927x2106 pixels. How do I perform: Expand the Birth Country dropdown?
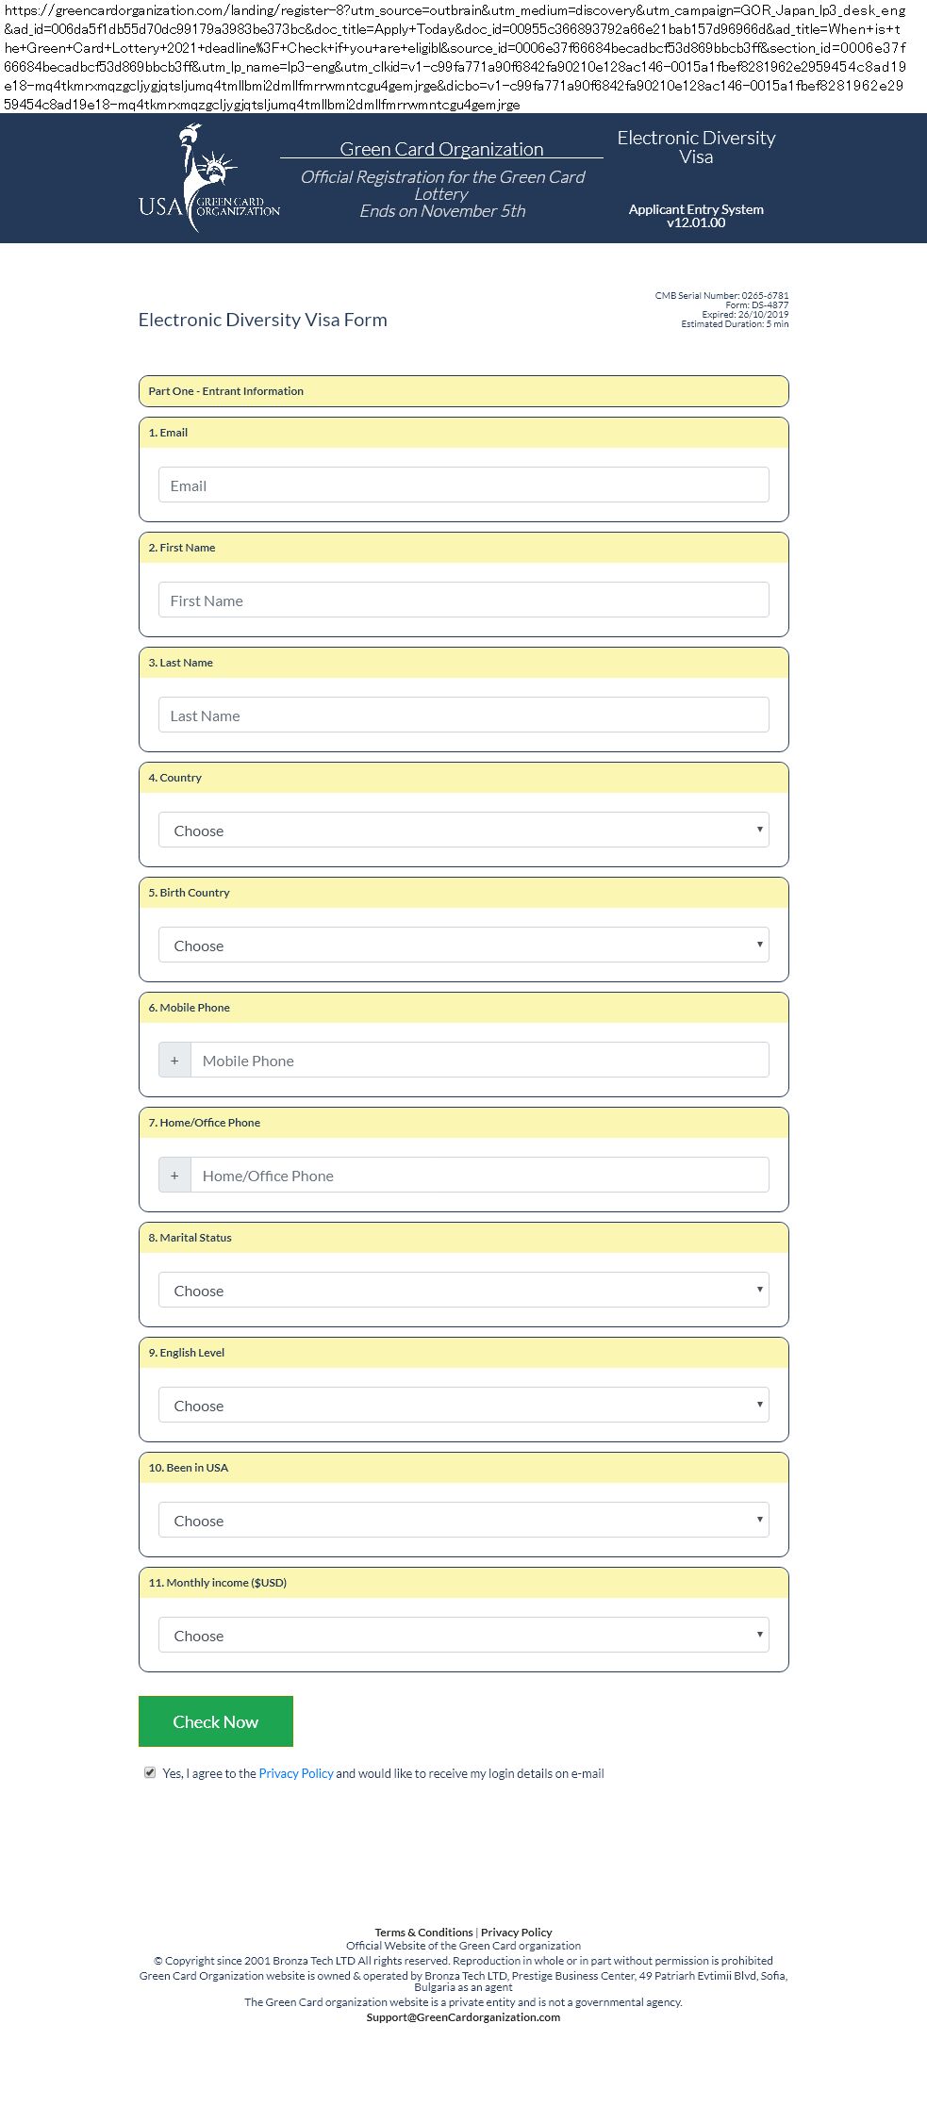click(463, 945)
